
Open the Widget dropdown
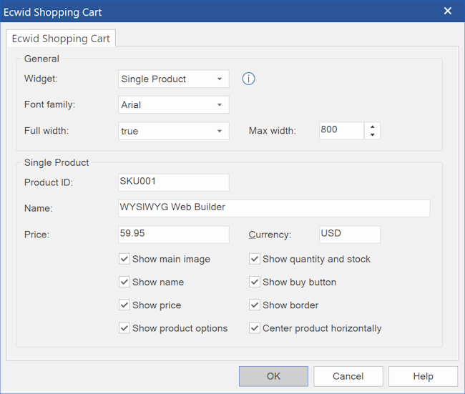click(x=174, y=79)
